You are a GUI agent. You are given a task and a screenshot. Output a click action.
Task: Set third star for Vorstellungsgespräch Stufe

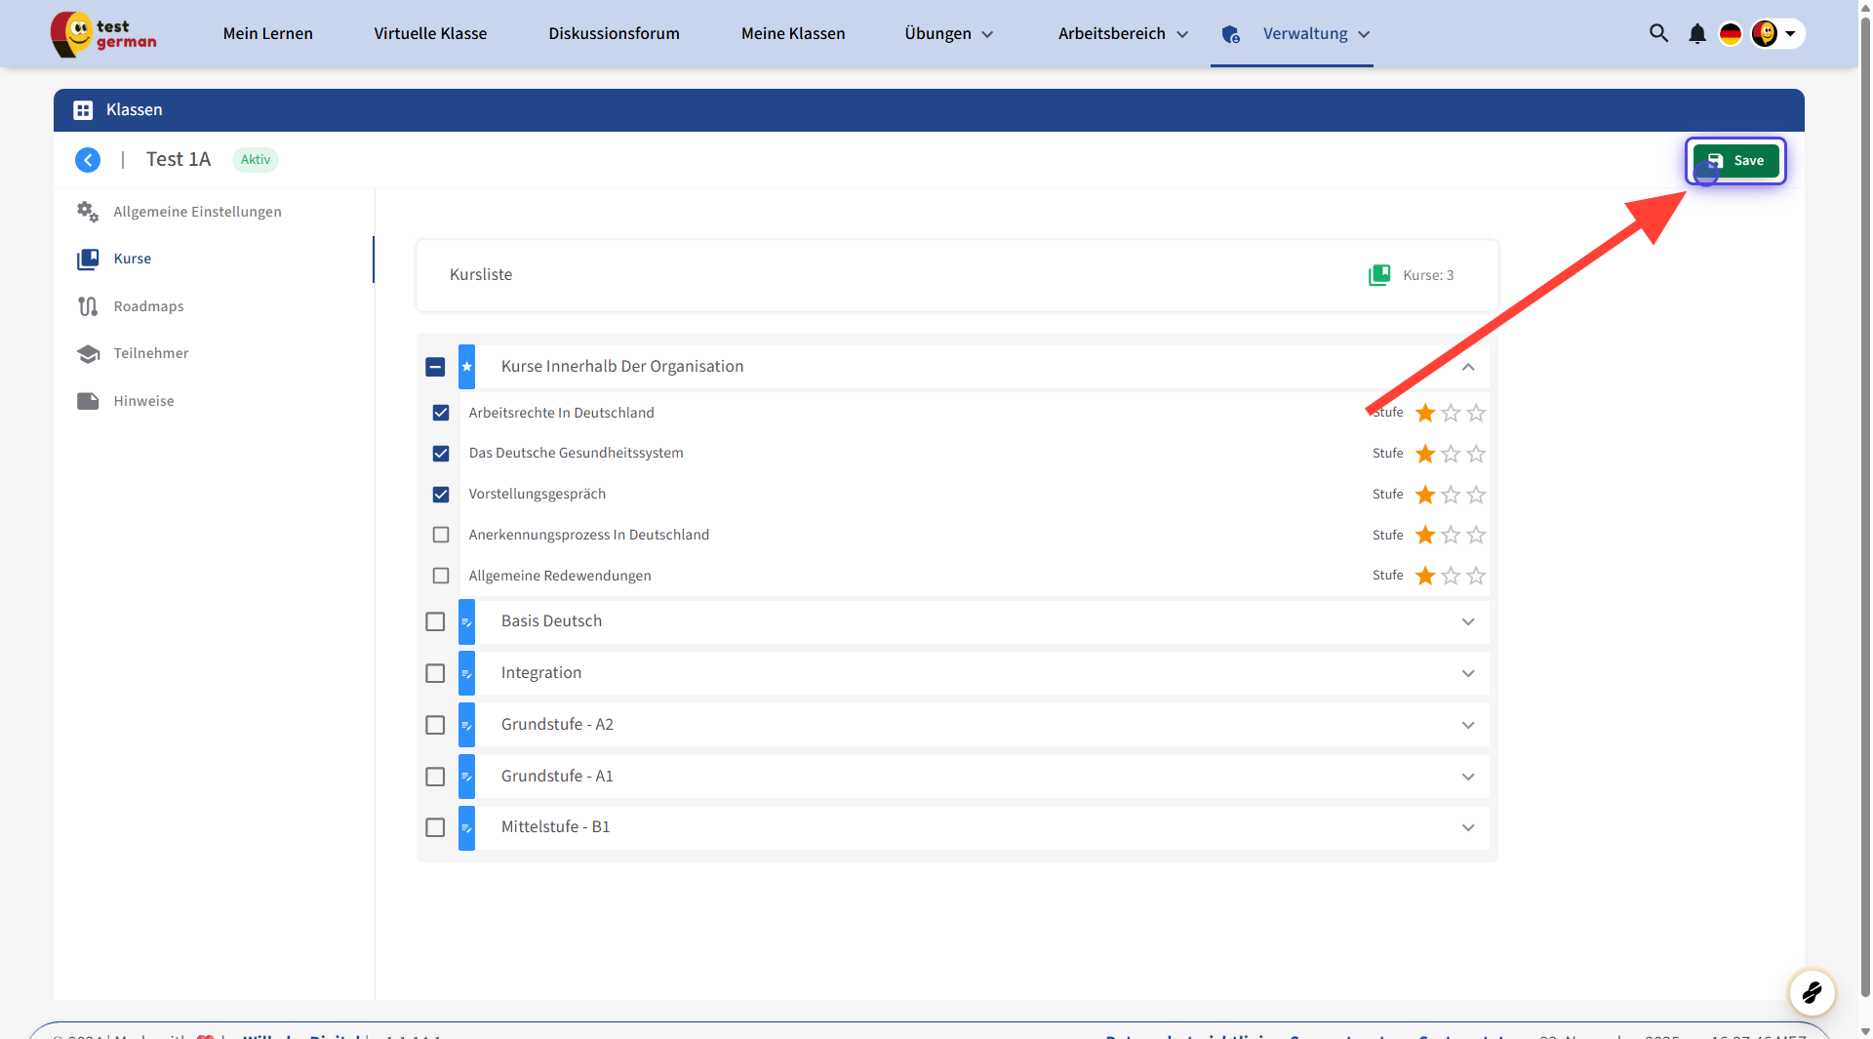[1476, 495]
